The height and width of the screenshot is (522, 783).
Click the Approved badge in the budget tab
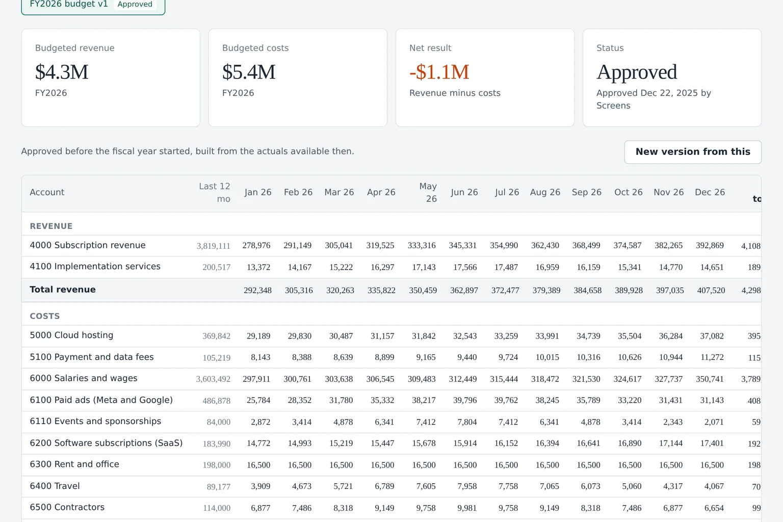click(135, 5)
